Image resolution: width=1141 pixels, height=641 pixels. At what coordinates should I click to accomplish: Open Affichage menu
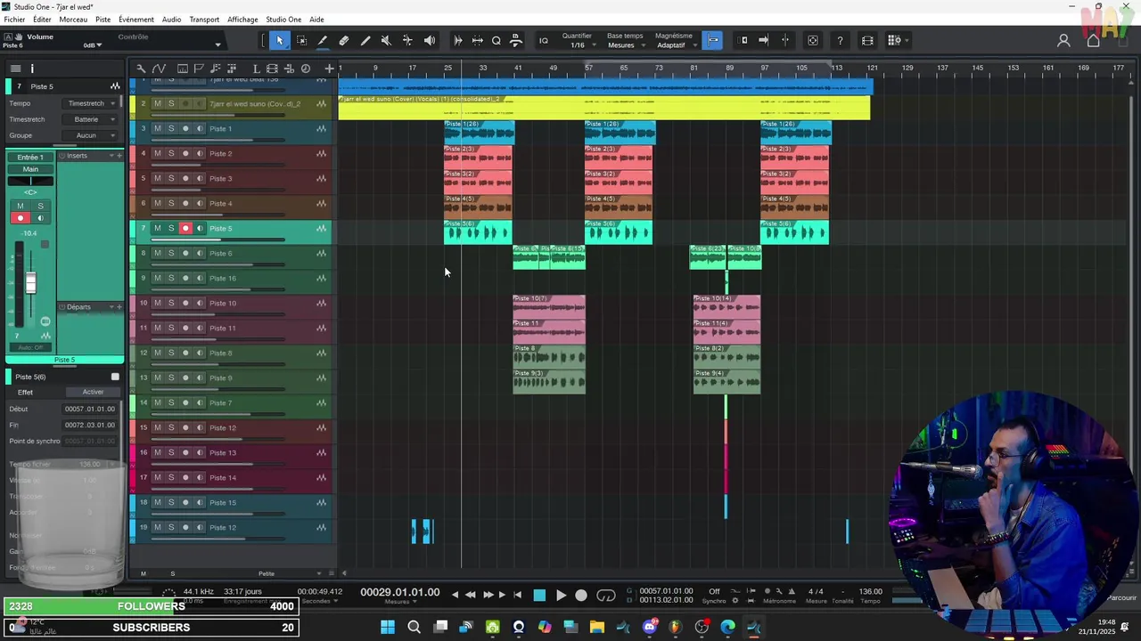coord(242,20)
